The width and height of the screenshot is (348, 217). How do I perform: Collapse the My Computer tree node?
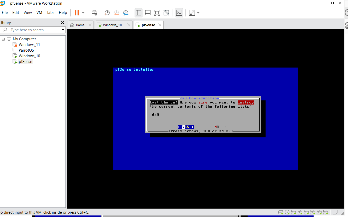click(3, 39)
